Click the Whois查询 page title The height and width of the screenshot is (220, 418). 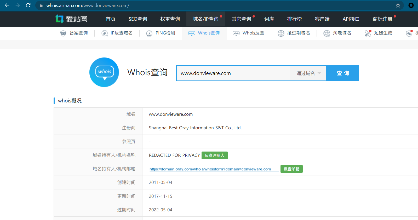pyautogui.click(x=147, y=72)
